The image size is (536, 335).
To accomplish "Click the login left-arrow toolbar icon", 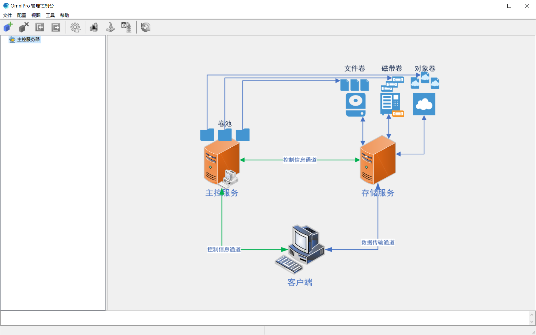I will point(40,27).
